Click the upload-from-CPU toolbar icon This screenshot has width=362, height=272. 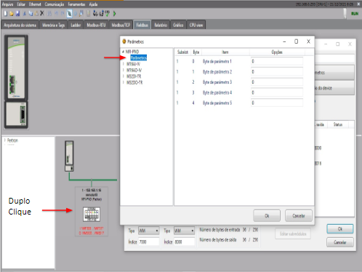[x=101, y=13]
